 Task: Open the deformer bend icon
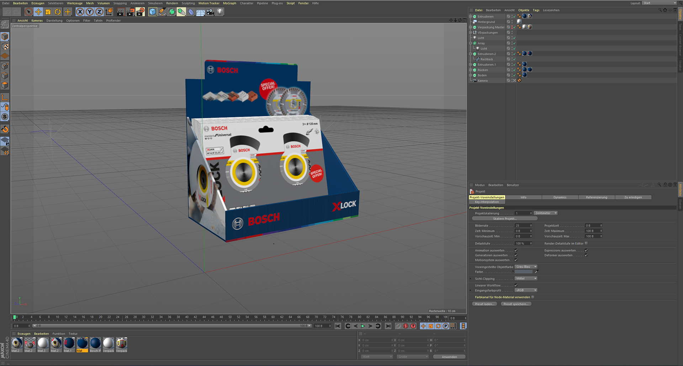coord(191,12)
